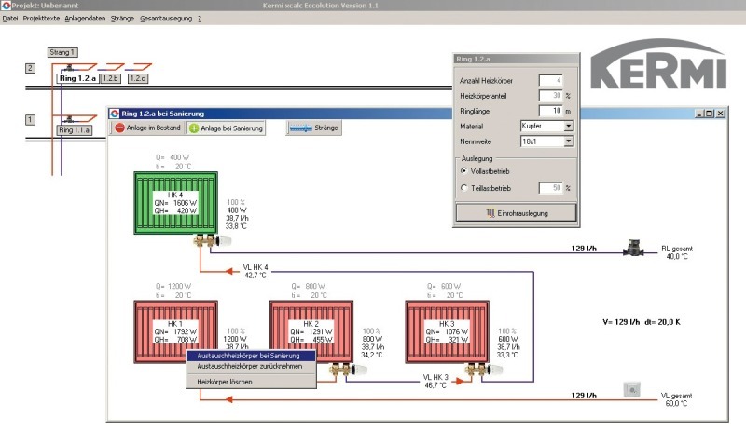746x431 pixels.
Task: Select the green HK 4 radiator
Action: [176, 203]
